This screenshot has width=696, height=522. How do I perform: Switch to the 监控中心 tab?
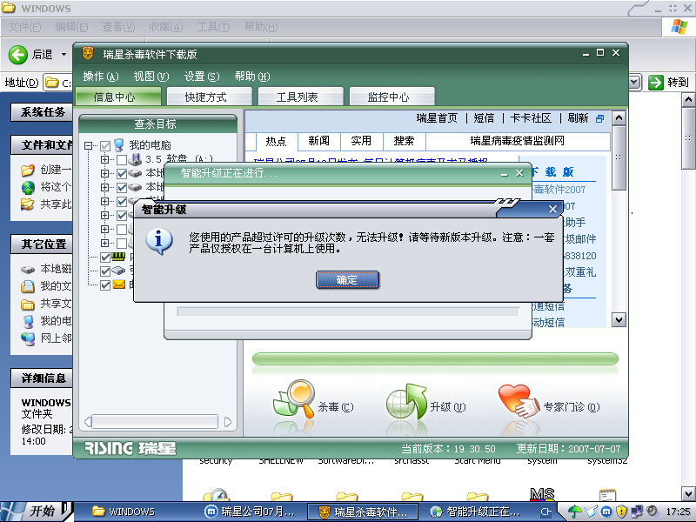tap(392, 97)
